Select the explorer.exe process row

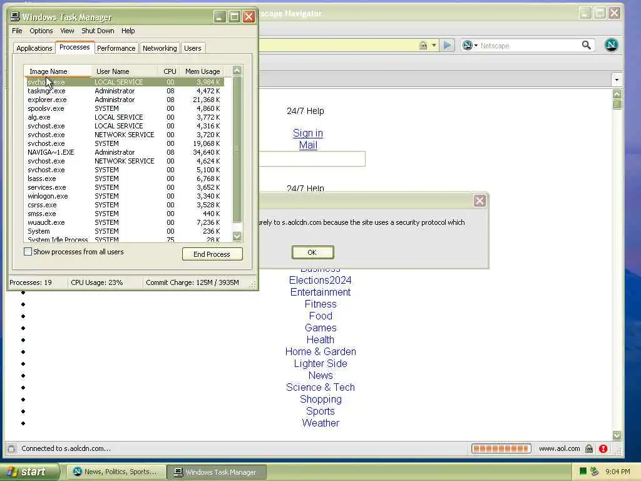tap(125, 100)
